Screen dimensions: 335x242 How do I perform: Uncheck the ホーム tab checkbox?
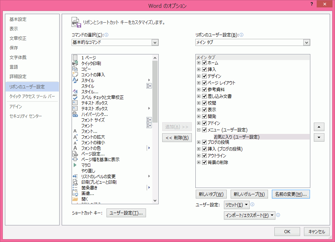(204, 63)
